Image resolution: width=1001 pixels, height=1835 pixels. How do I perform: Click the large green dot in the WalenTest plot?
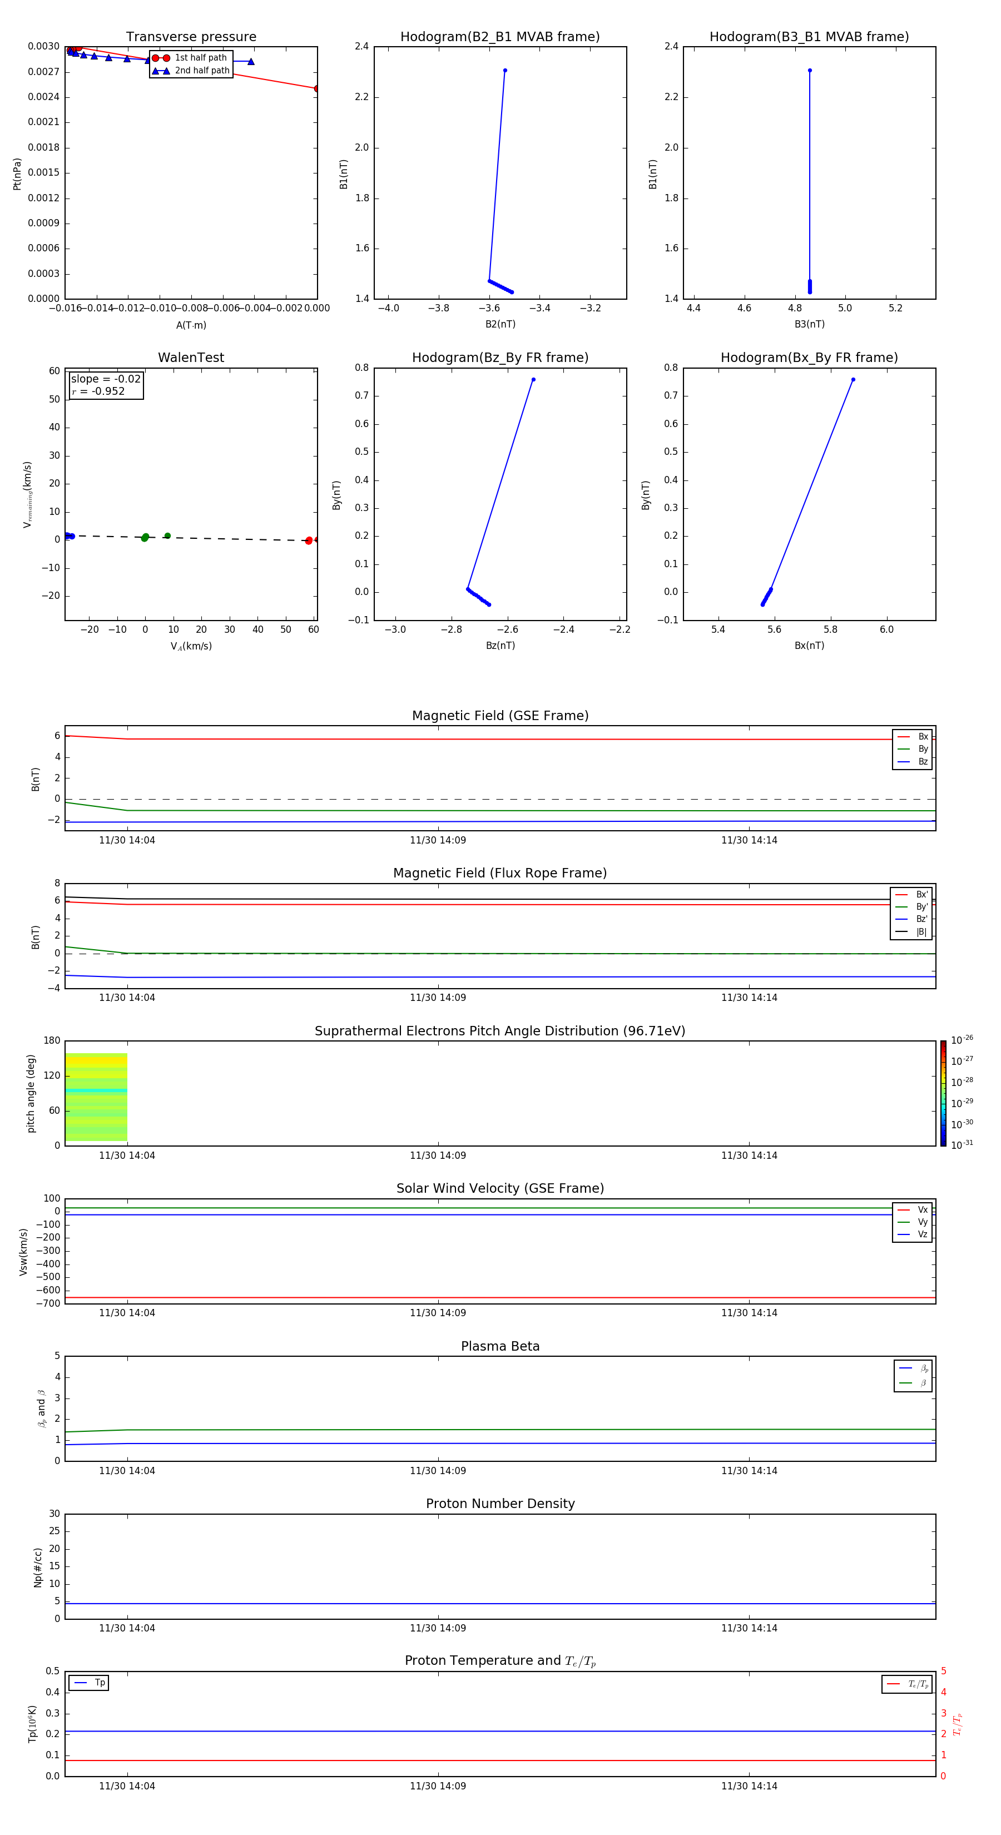pos(145,537)
